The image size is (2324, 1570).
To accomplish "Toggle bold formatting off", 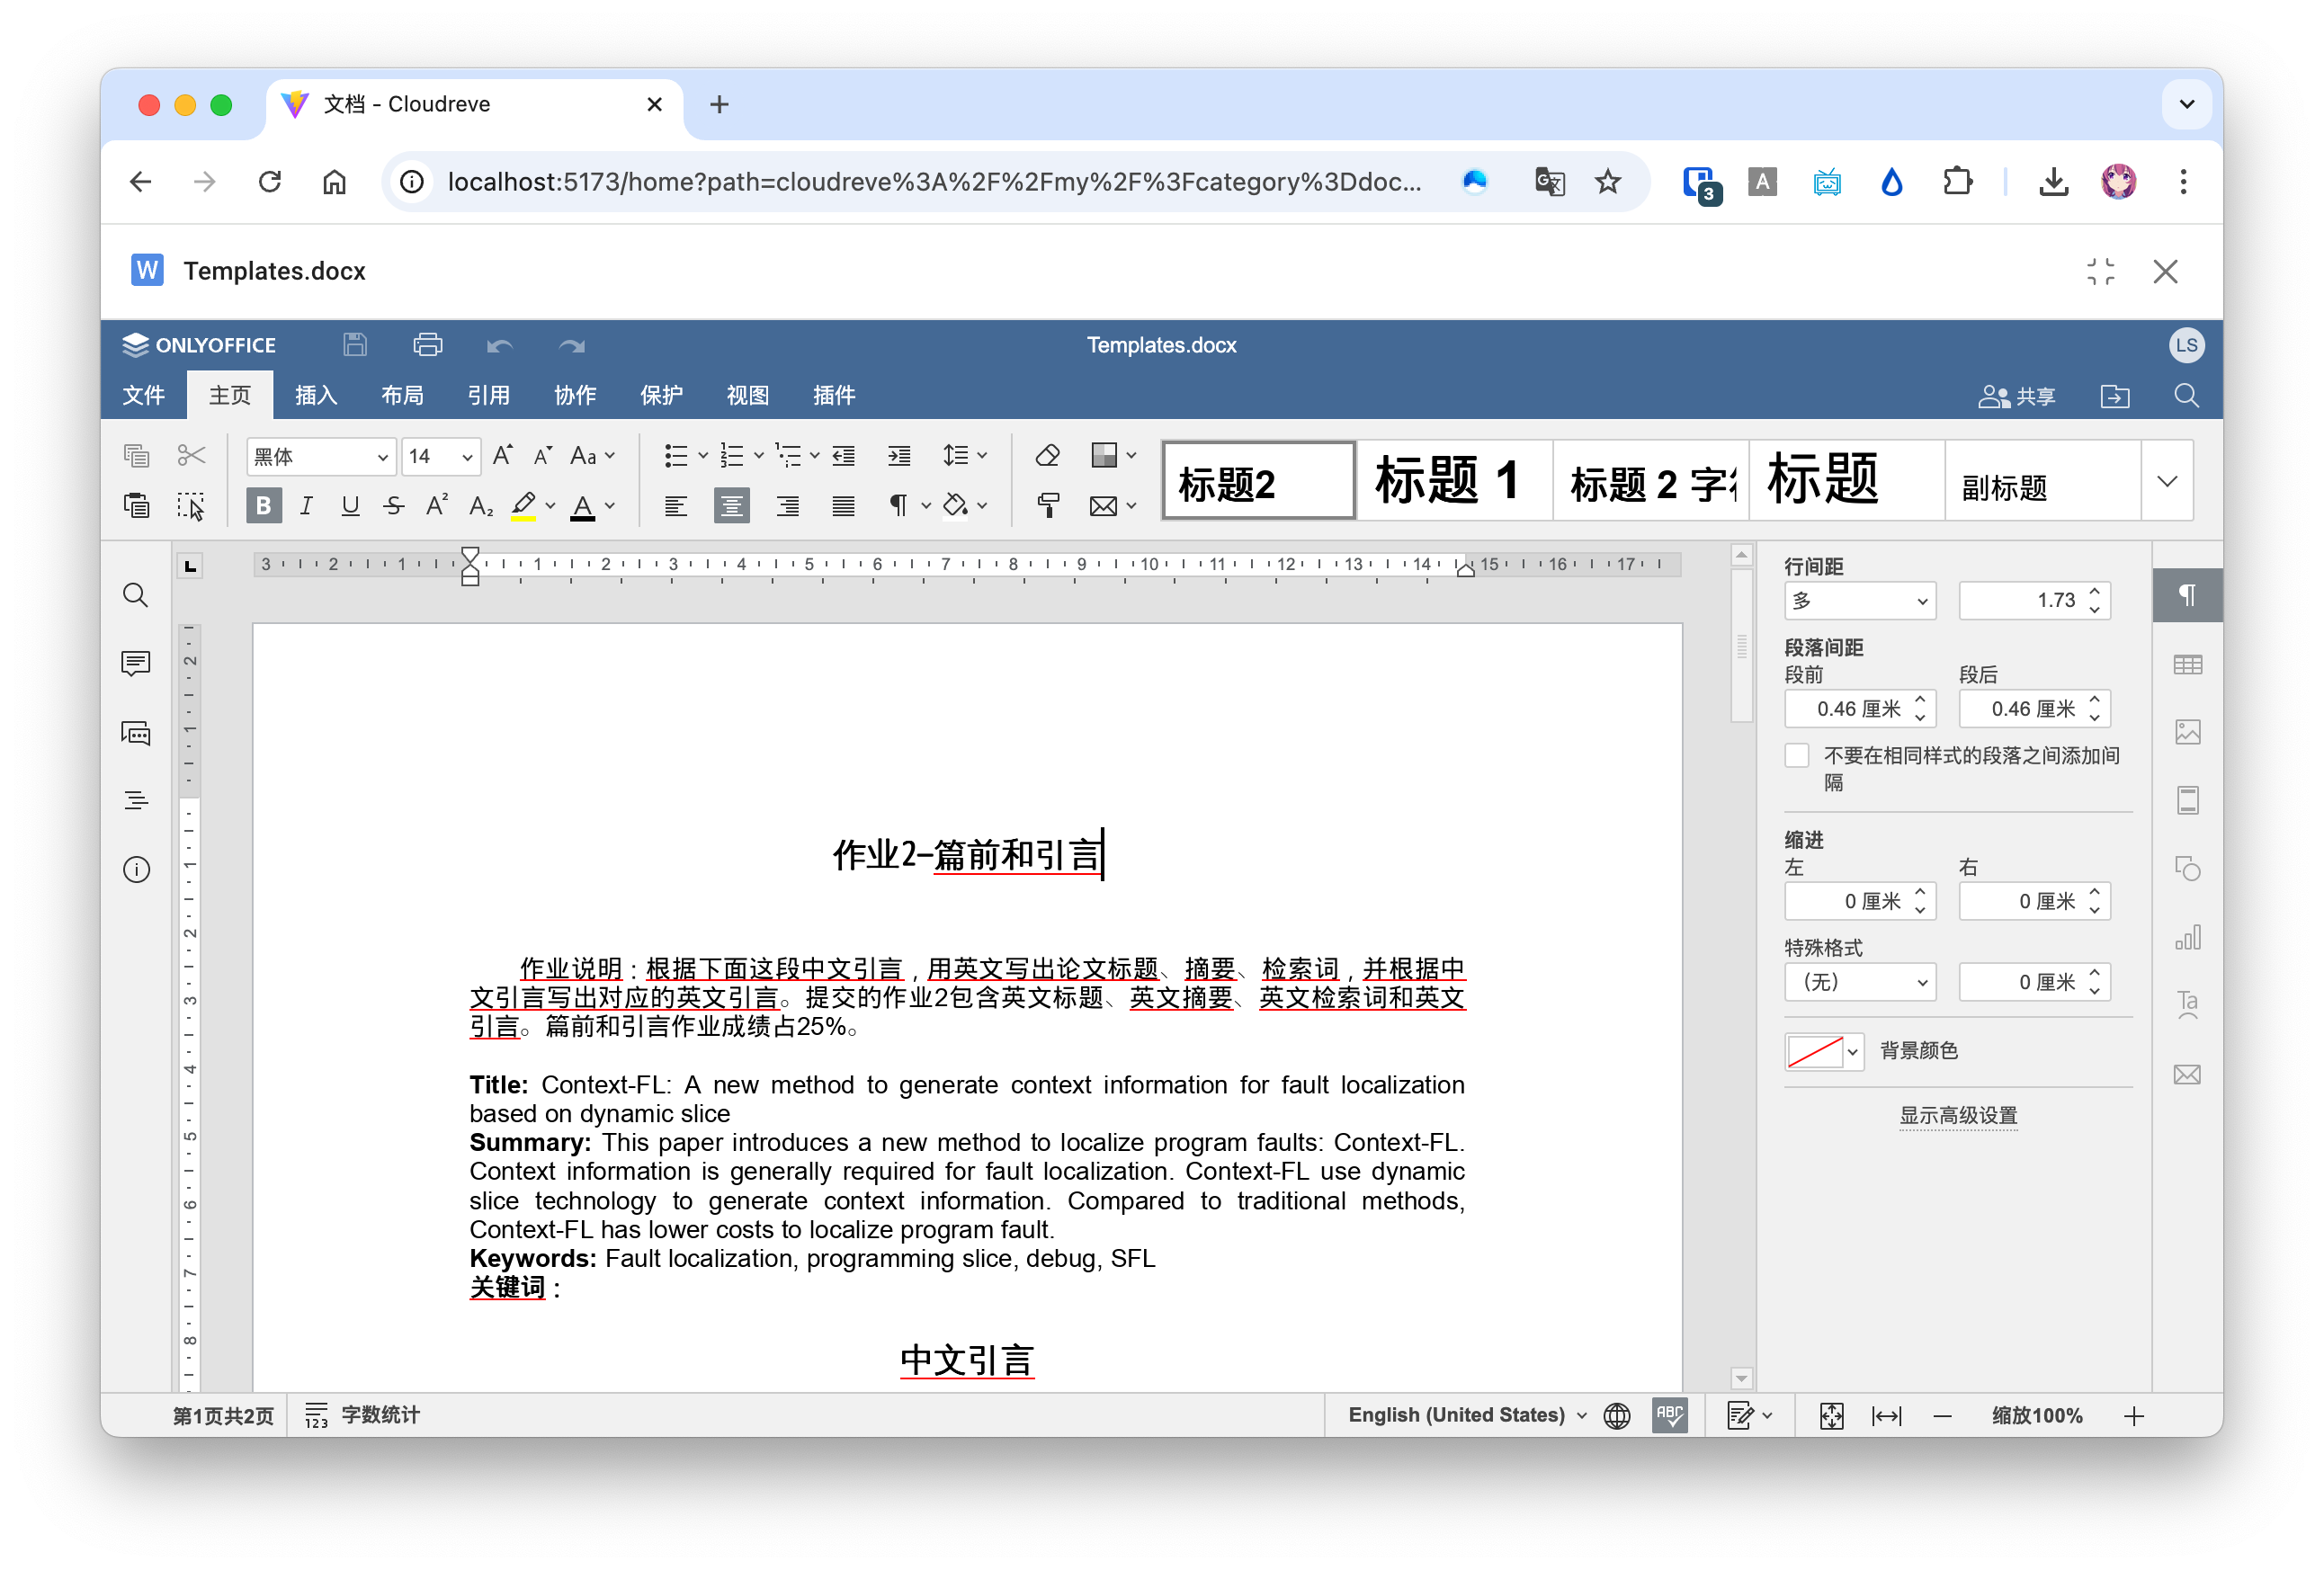I will [263, 505].
